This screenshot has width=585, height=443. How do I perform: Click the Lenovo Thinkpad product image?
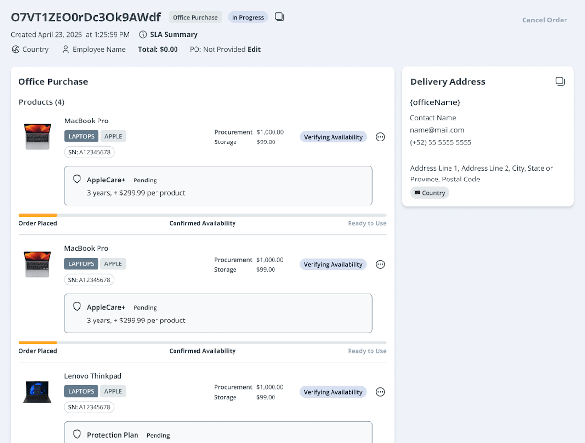click(x=38, y=391)
